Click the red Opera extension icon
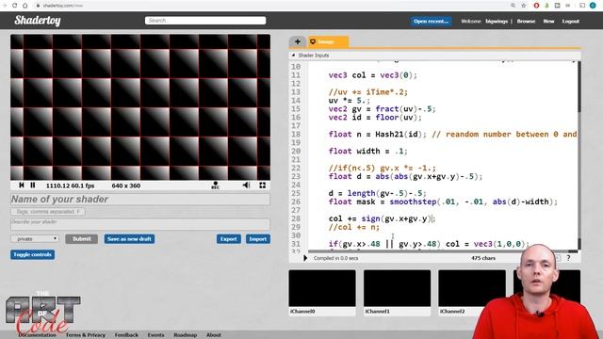This screenshot has height=339, width=603. 536,6
